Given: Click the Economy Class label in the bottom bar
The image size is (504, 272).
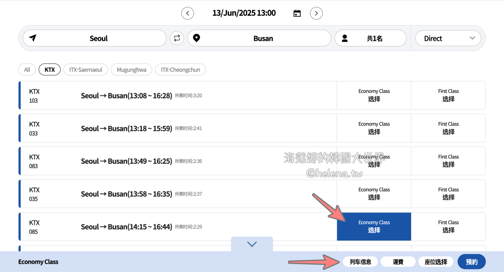Looking at the screenshot, I should click(x=38, y=262).
